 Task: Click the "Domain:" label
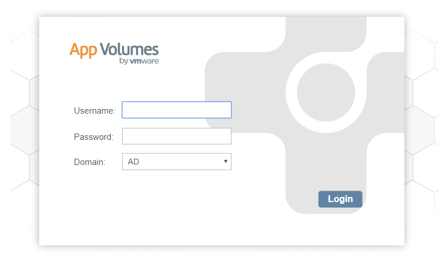[90, 162]
